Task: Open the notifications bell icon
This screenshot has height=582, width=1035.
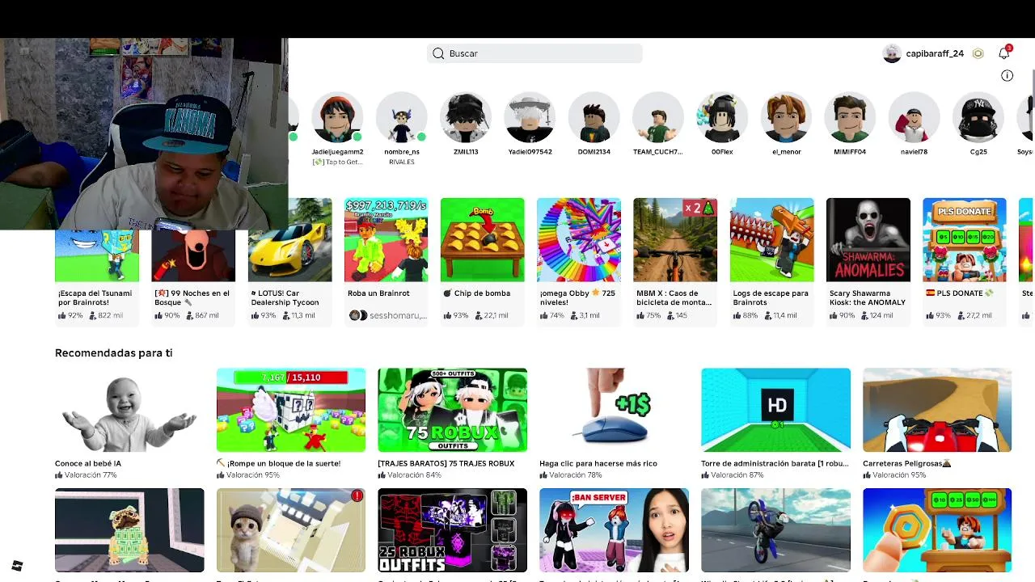Action: (1004, 53)
